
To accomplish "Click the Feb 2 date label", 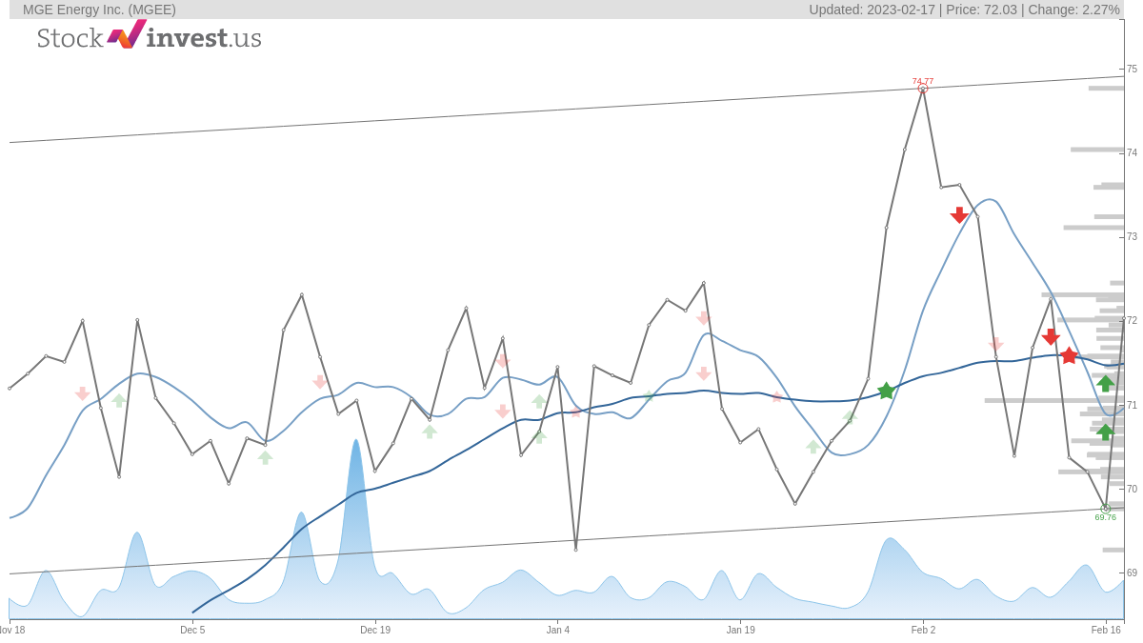I will [923, 630].
